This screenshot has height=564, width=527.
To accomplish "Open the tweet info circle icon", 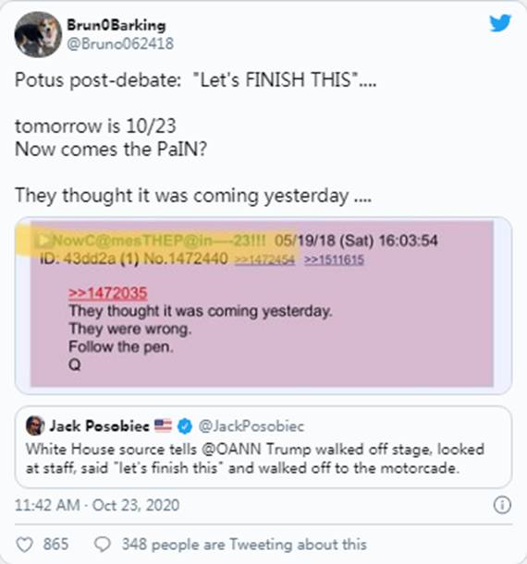I will [502, 505].
